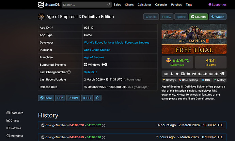Click the help icon next to changenumber 34175332 in History
This screenshot has height=141, width=235.
pyautogui.click(x=104, y=125)
